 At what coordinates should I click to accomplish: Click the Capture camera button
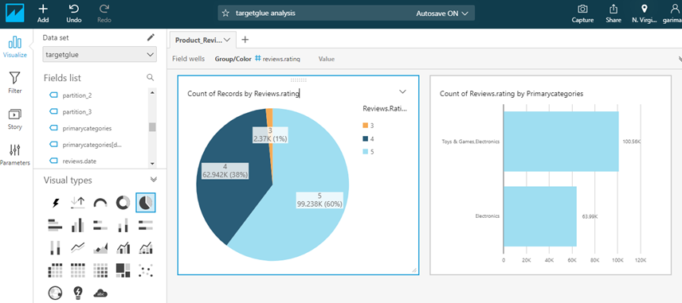pos(582,14)
